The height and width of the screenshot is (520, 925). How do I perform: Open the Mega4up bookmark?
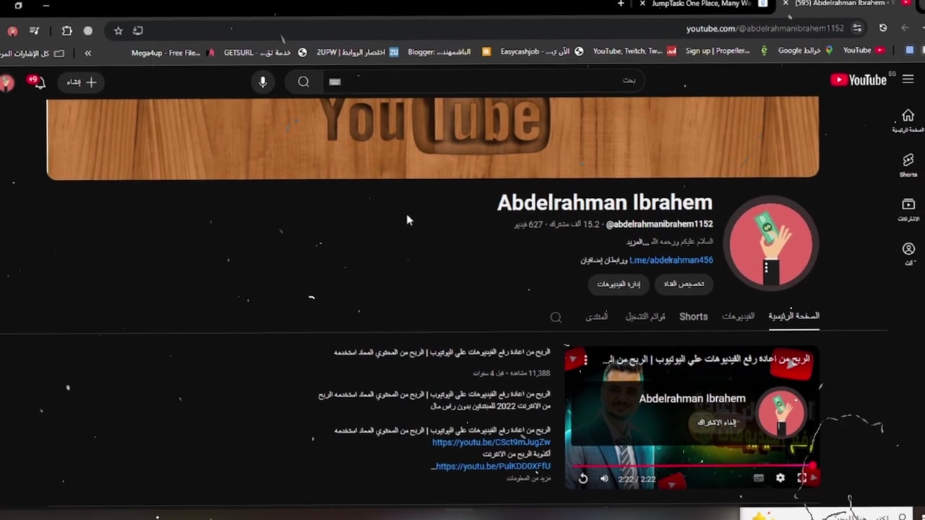pos(173,52)
